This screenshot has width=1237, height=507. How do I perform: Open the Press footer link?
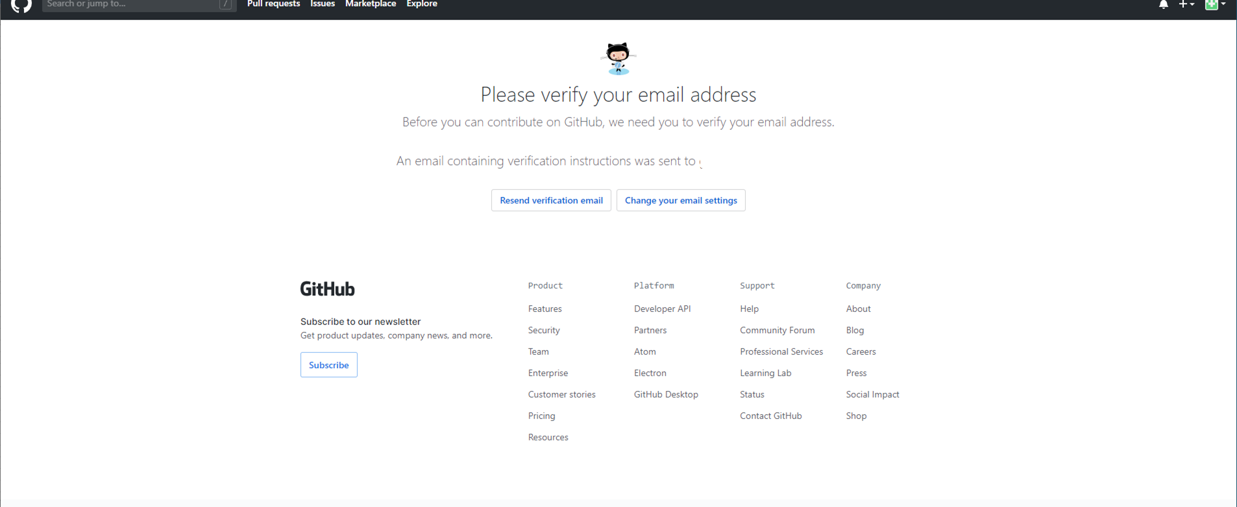point(856,373)
